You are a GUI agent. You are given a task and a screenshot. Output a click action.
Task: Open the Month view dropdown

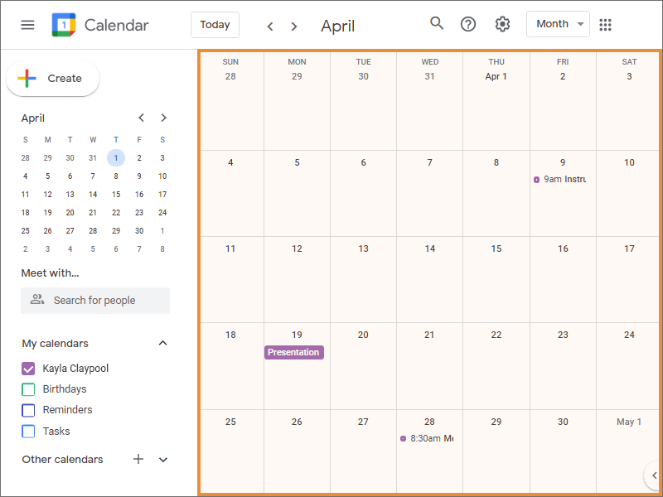click(558, 24)
